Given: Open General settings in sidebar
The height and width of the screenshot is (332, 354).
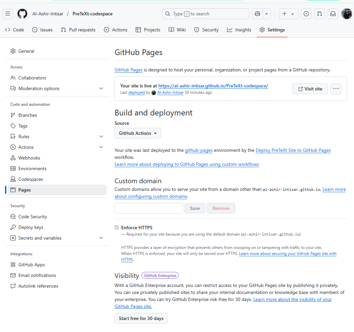Looking at the screenshot, I should [57, 51].
